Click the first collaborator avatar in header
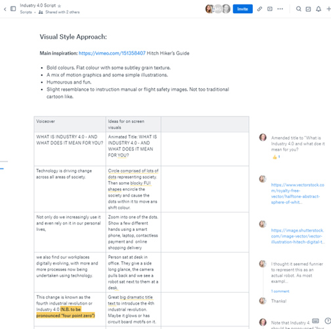331x329 pixels. coord(209,9)
